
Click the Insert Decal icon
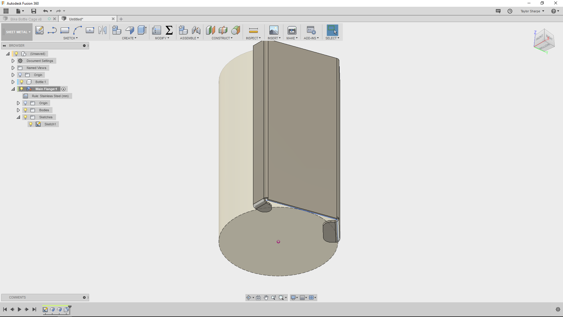pyautogui.click(x=274, y=30)
